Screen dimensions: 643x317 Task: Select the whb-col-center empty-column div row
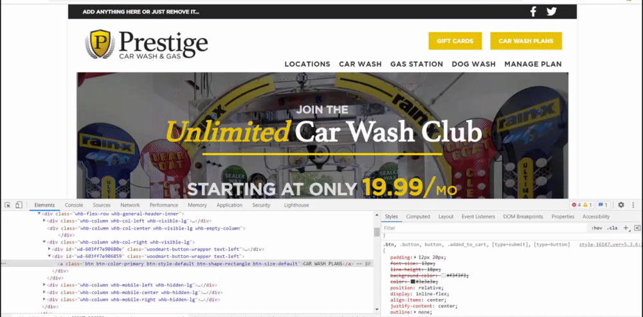146,228
